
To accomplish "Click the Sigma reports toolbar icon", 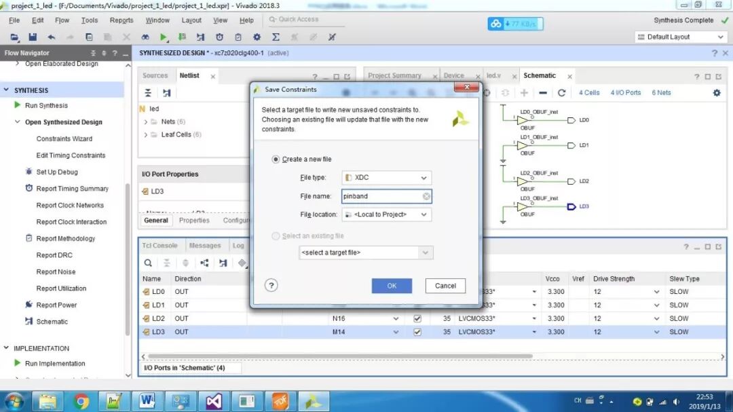I will (276, 37).
